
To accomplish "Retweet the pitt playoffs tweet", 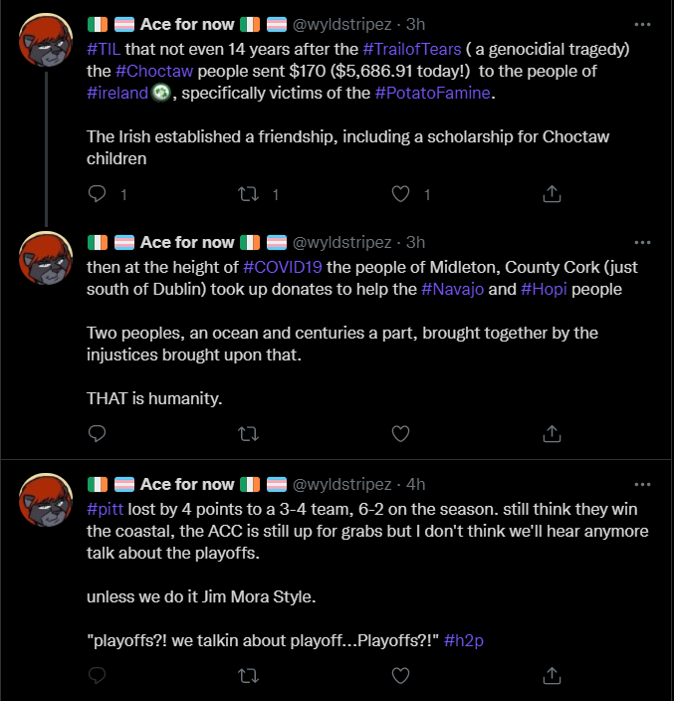I will click(x=249, y=675).
